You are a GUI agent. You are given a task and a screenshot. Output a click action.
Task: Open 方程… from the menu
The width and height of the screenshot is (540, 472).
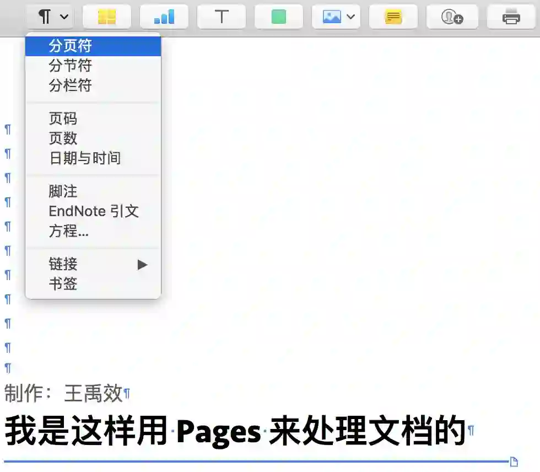click(x=93, y=230)
